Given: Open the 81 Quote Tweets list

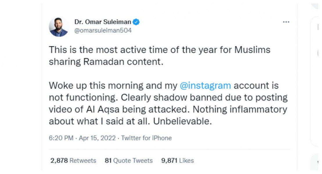Looking at the screenshot, I should (x=129, y=160).
